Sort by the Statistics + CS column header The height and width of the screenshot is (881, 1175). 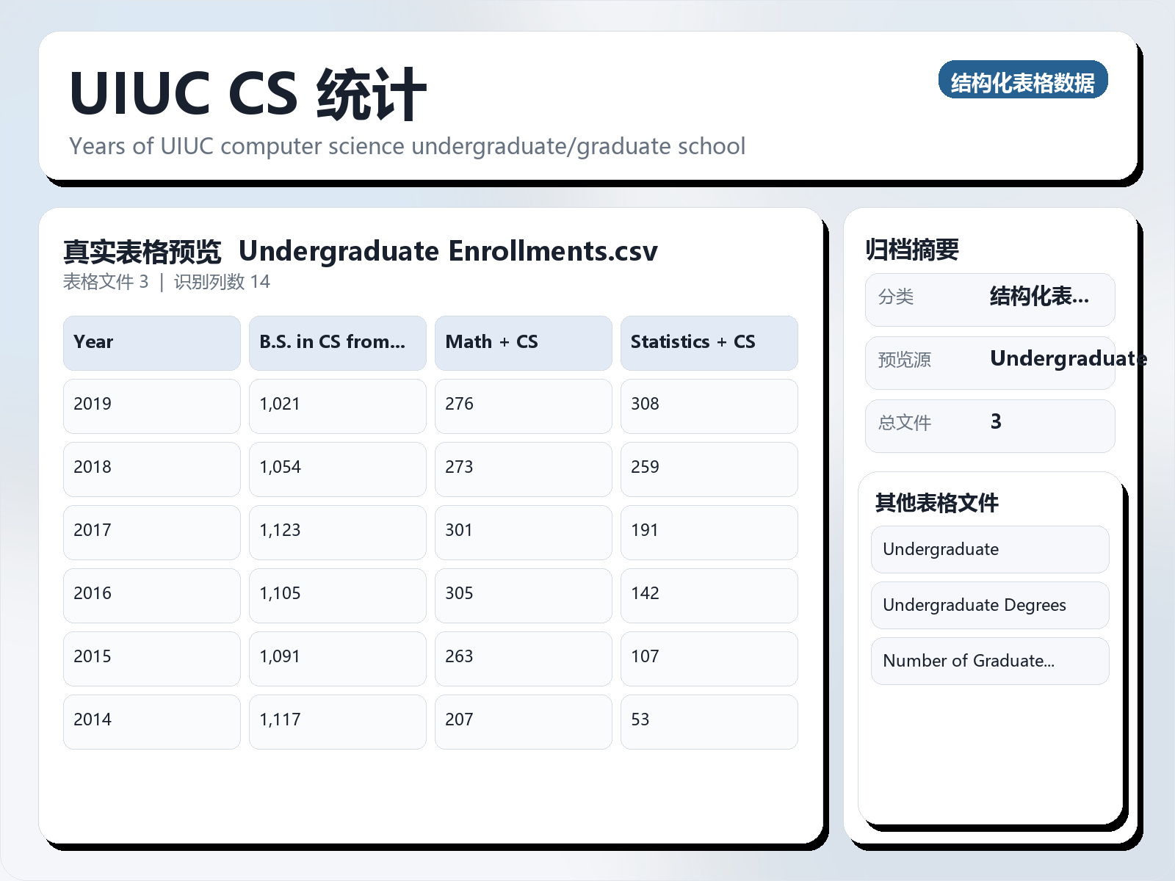point(709,342)
